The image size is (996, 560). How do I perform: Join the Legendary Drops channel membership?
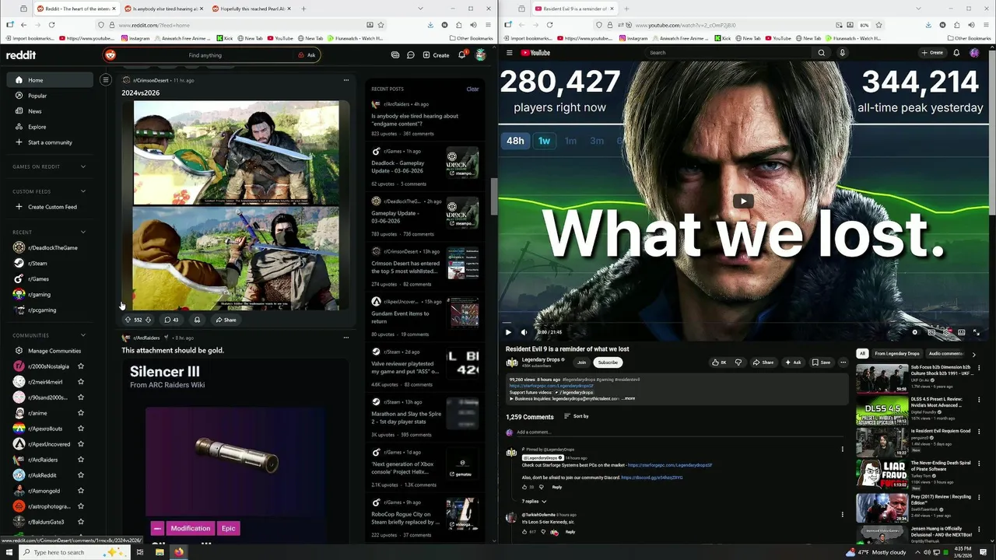(581, 362)
